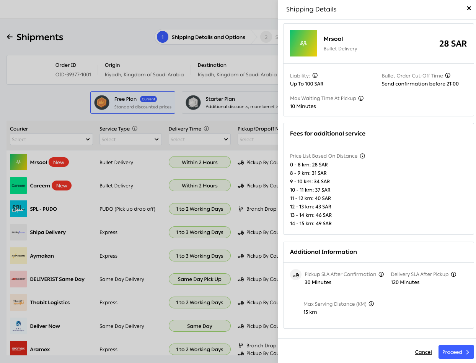The image size is (476, 363).
Task: Click Same Day Pick Up badge
Action: pyautogui.click(x=200, y=279)
